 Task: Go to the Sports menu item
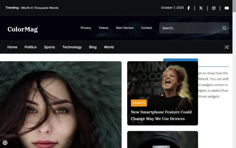(x=49, y=47)
